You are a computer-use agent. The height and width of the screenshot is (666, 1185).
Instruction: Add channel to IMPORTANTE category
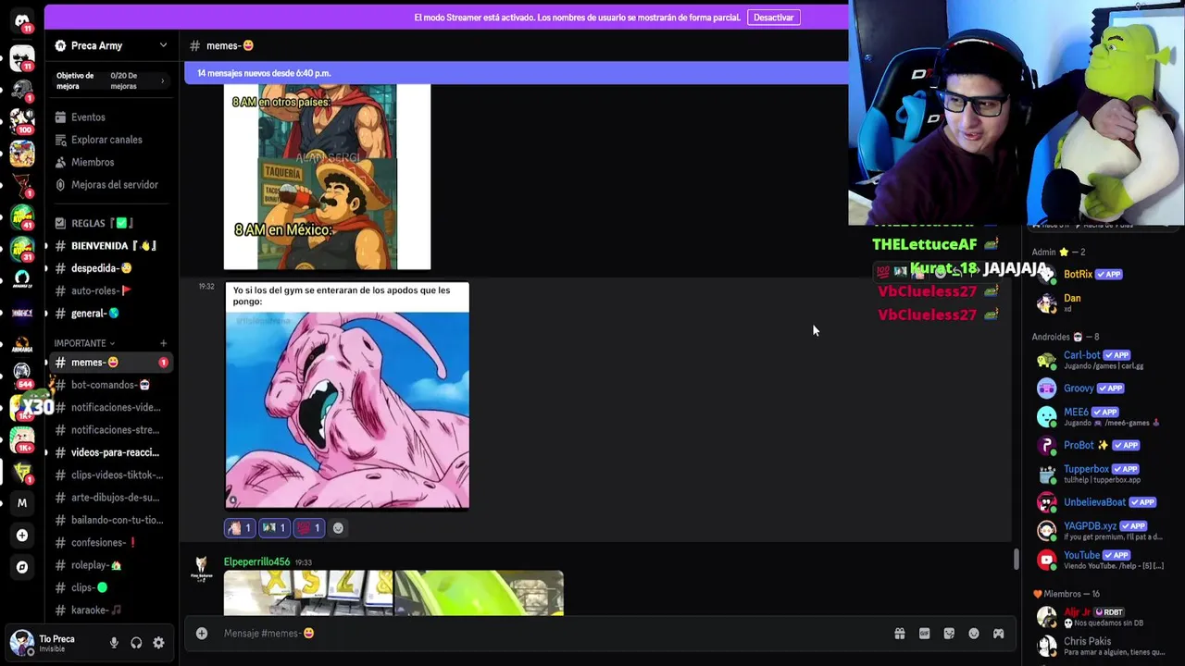tap(163, 343)
